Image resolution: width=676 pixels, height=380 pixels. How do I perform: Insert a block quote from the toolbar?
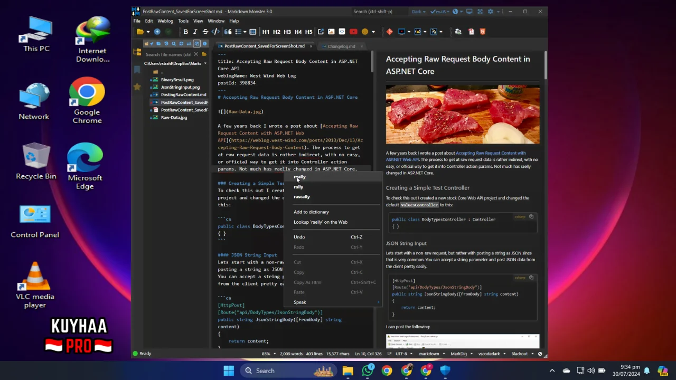(228, 32)
